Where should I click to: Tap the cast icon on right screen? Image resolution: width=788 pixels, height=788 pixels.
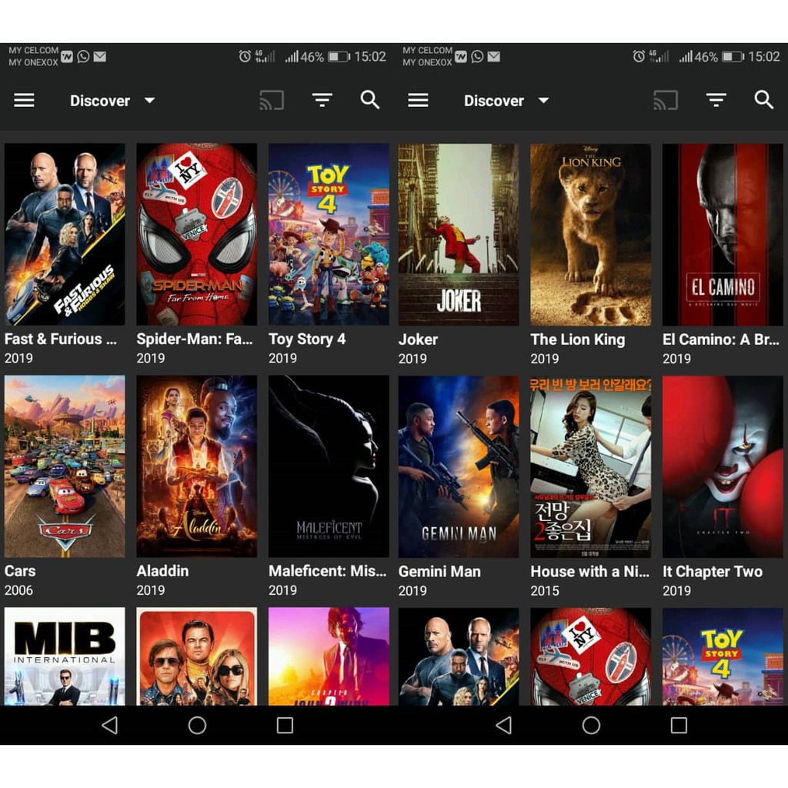click(x=666, y=101)
